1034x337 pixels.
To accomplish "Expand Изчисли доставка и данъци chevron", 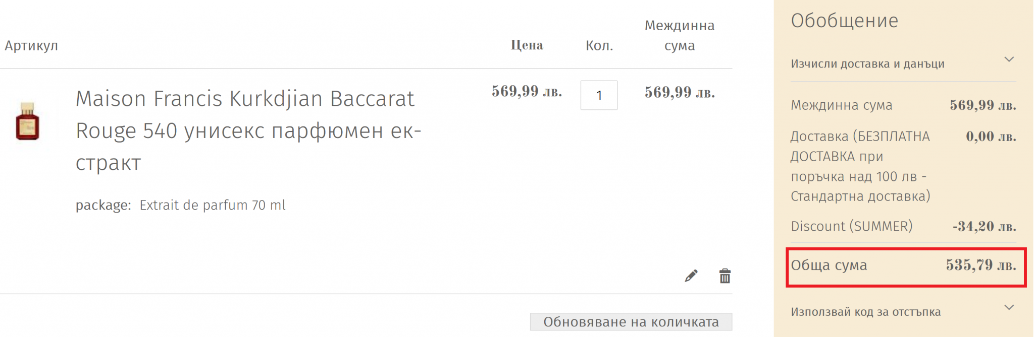I will click(1009, 59).
